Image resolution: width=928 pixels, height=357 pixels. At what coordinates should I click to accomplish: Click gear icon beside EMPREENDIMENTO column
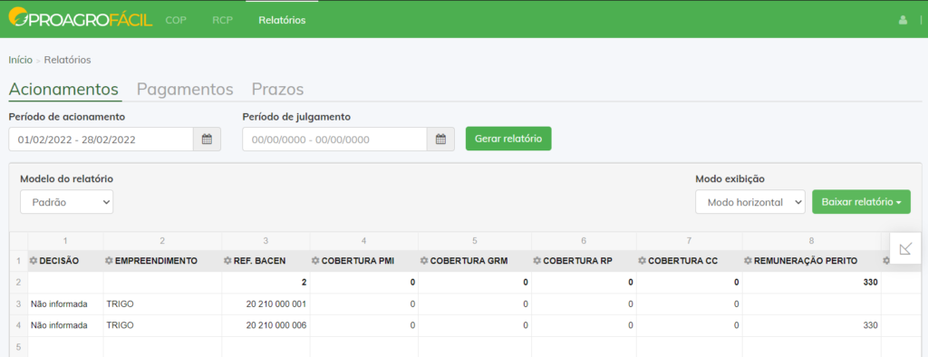(x=110, y=260)
